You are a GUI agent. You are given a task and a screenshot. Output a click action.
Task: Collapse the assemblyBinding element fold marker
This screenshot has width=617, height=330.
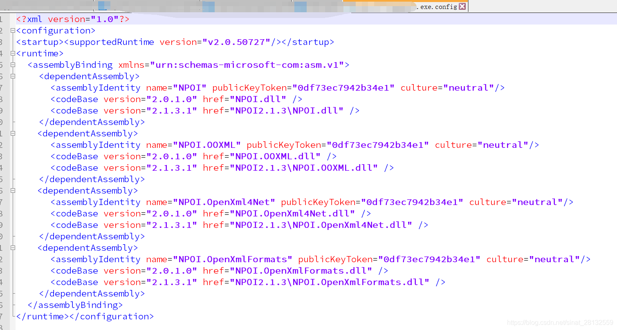(13, 65)
